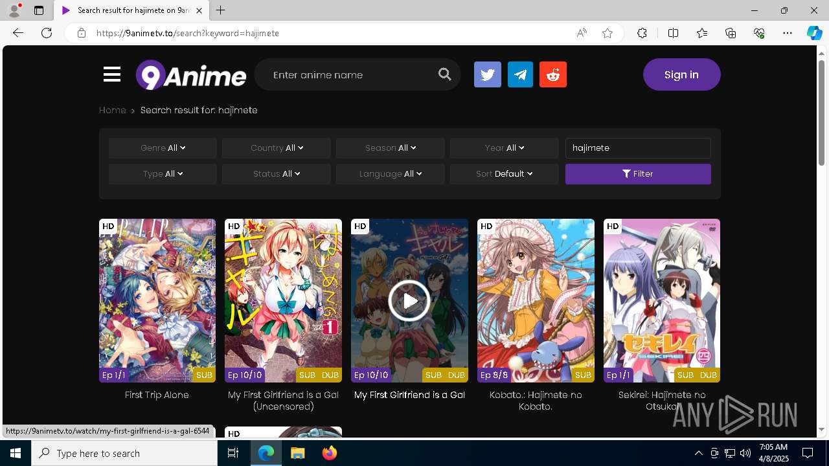Apply filters with Filter button

click(638, 174)
